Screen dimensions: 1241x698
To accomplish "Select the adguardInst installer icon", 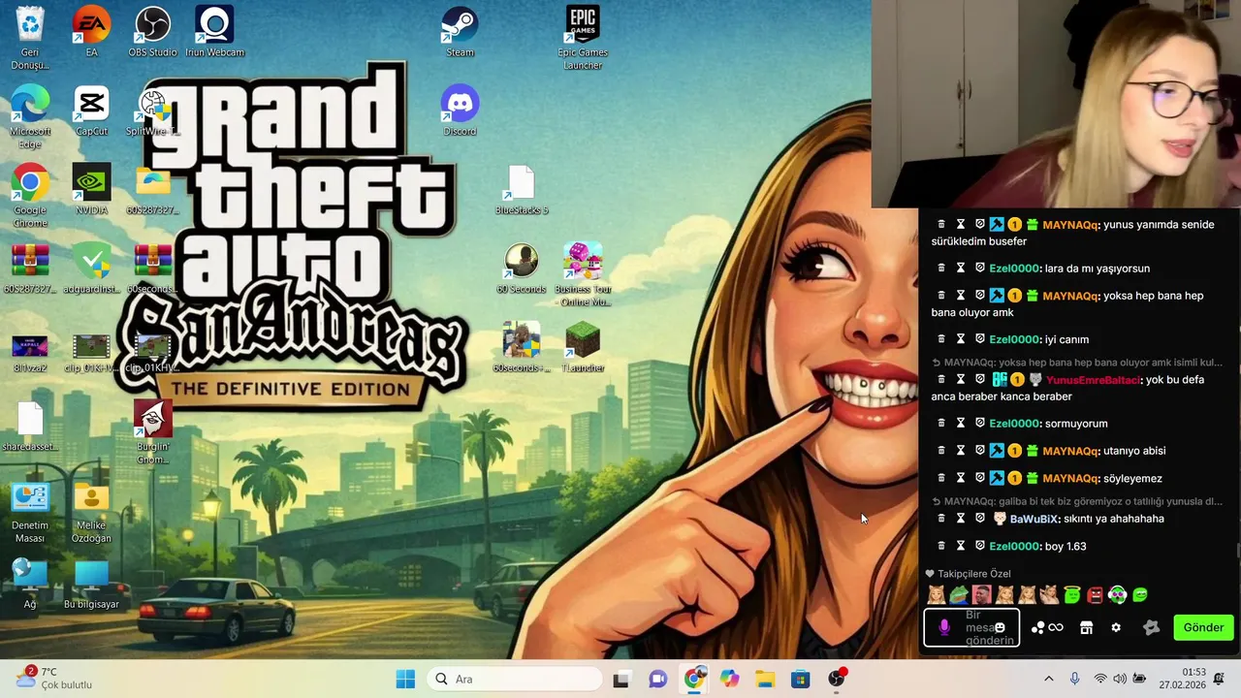I will tap(91, 269).
